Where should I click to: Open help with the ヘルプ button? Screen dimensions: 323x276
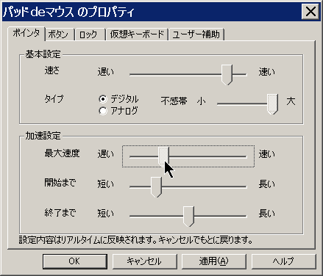click(x=283, y=261)
